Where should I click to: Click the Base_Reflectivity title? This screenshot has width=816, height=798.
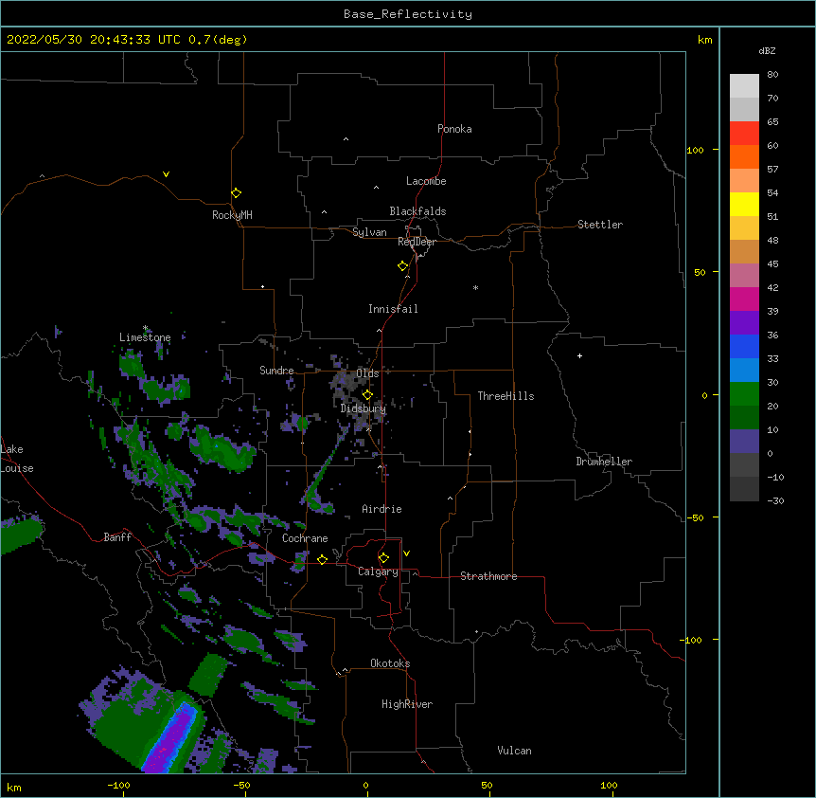click(408, 14)
